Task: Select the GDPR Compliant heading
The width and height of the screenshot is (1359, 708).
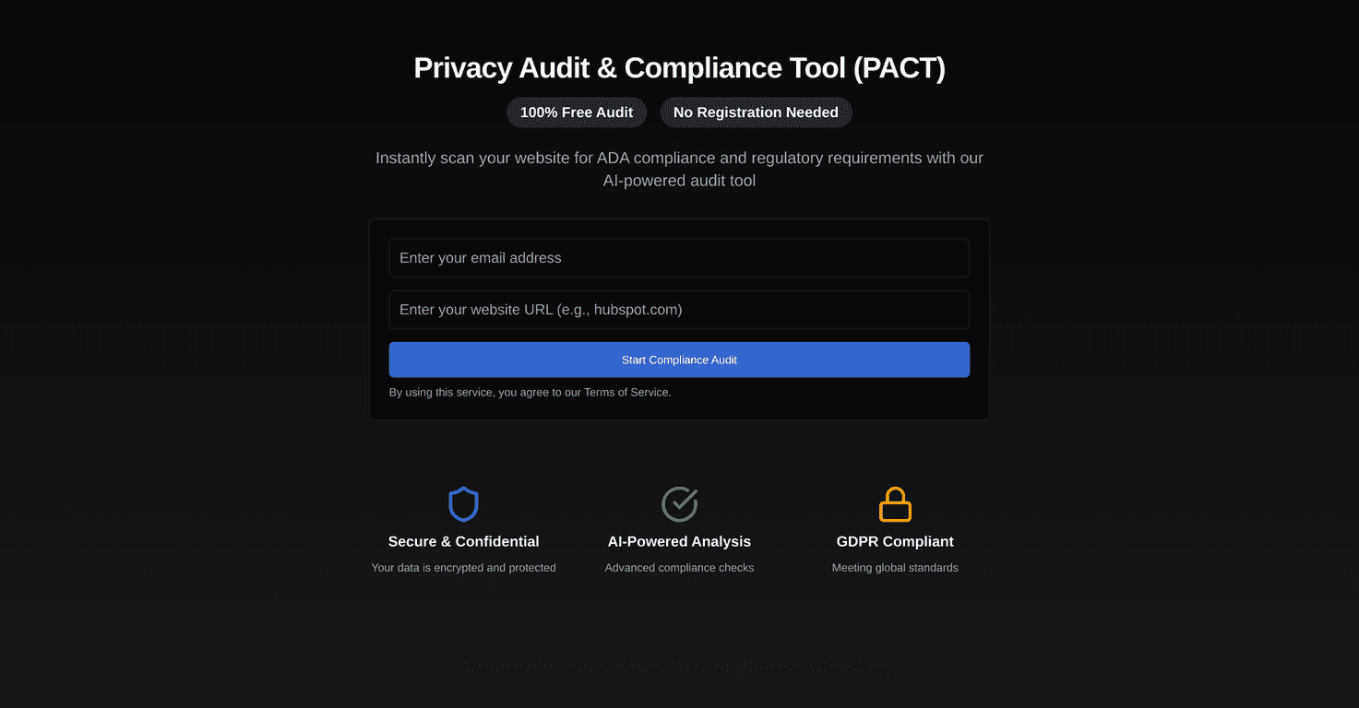Action: pos(895,542)
